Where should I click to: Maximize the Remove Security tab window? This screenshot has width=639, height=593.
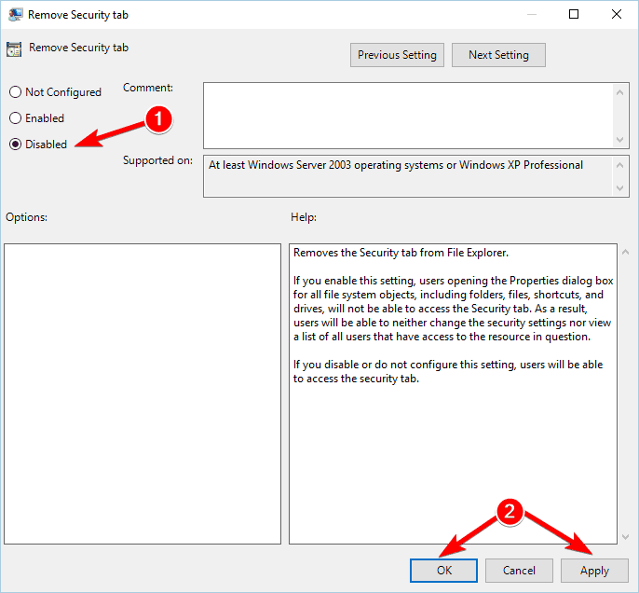(574, 14)
